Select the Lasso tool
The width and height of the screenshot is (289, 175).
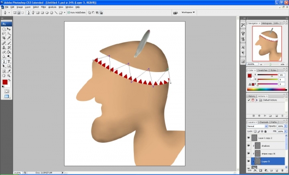coord(4,34)
